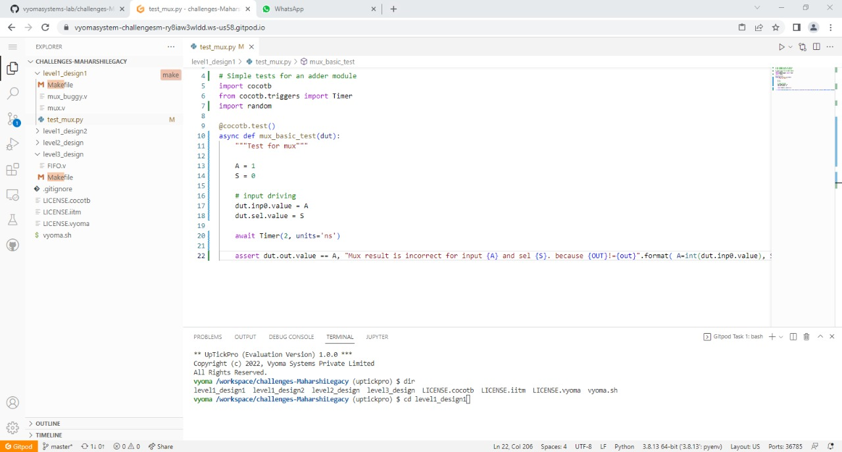Open the run options dropdown arrow
This screenshot has width=842, height=452.
(791, 47)
